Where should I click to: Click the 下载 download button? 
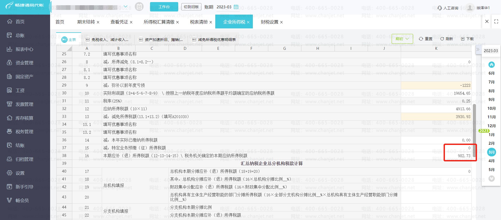pos(467,39)
